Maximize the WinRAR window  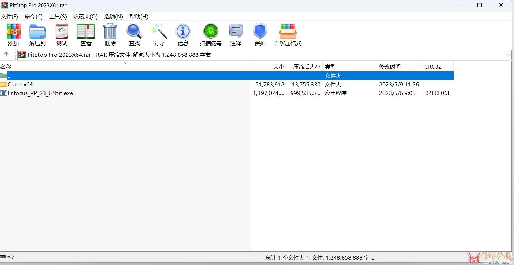480,5
